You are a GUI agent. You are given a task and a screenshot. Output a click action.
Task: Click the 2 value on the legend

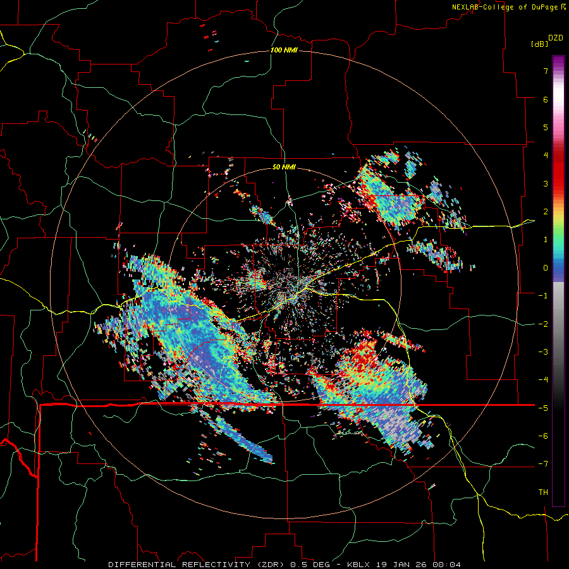[x=546, y=212]
